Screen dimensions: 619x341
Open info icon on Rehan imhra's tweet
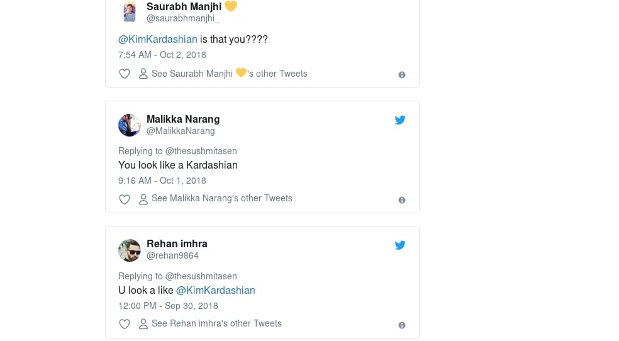pyautogui.click(x=402, y=325)
